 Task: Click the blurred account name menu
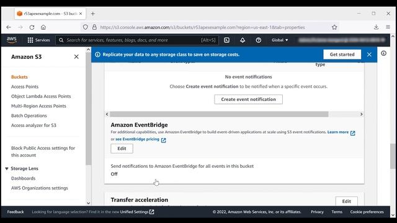click(342, 40)
